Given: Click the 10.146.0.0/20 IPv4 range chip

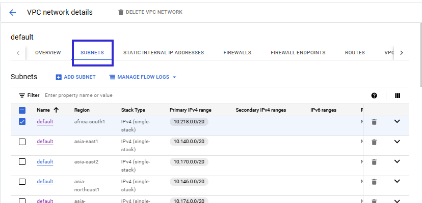Looking at the screenshot, I should tap(189, 182).
